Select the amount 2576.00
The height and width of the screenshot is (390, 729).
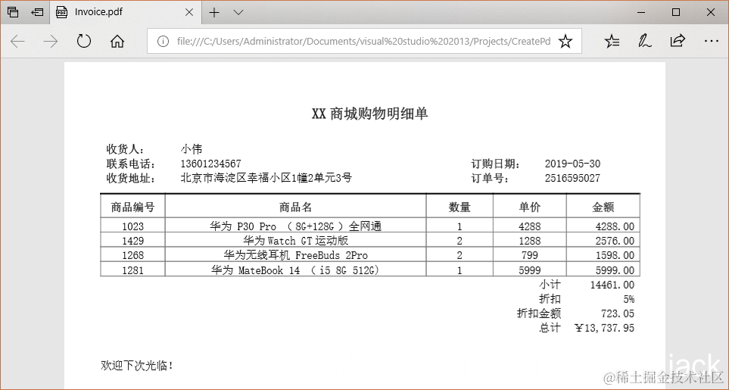pos(615,241)
